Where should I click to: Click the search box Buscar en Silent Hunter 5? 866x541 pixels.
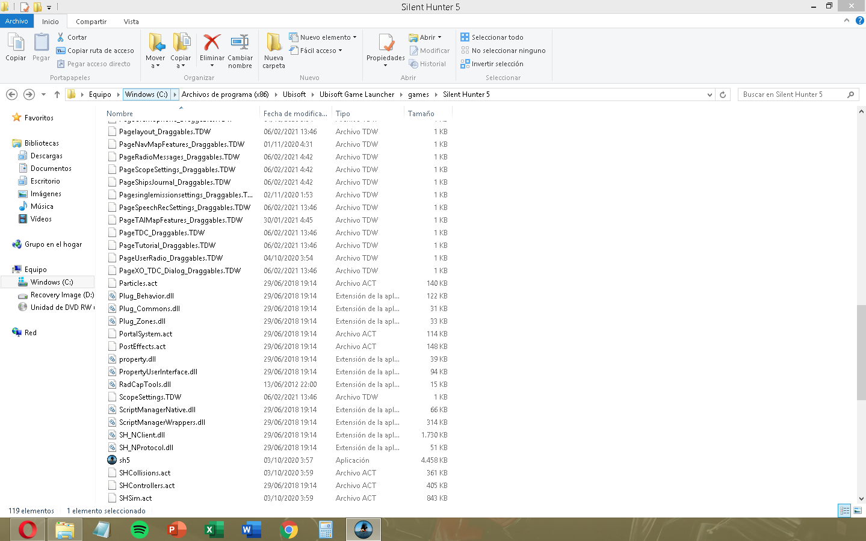(x=797, y=94)
